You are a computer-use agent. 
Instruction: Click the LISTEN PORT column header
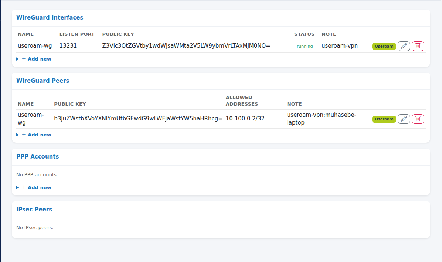[77, 34]
